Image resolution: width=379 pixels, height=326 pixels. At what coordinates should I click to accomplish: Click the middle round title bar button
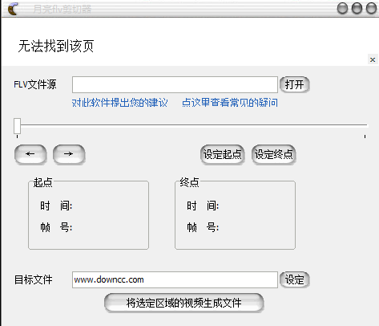357,8
